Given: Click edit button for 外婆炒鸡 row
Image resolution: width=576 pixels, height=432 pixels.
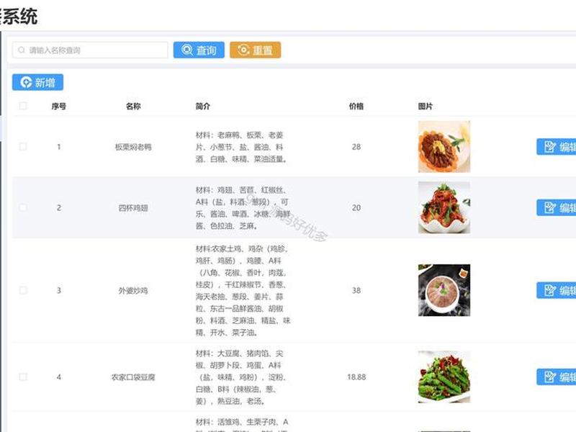Looking at the screenshot, I should 556,290.
